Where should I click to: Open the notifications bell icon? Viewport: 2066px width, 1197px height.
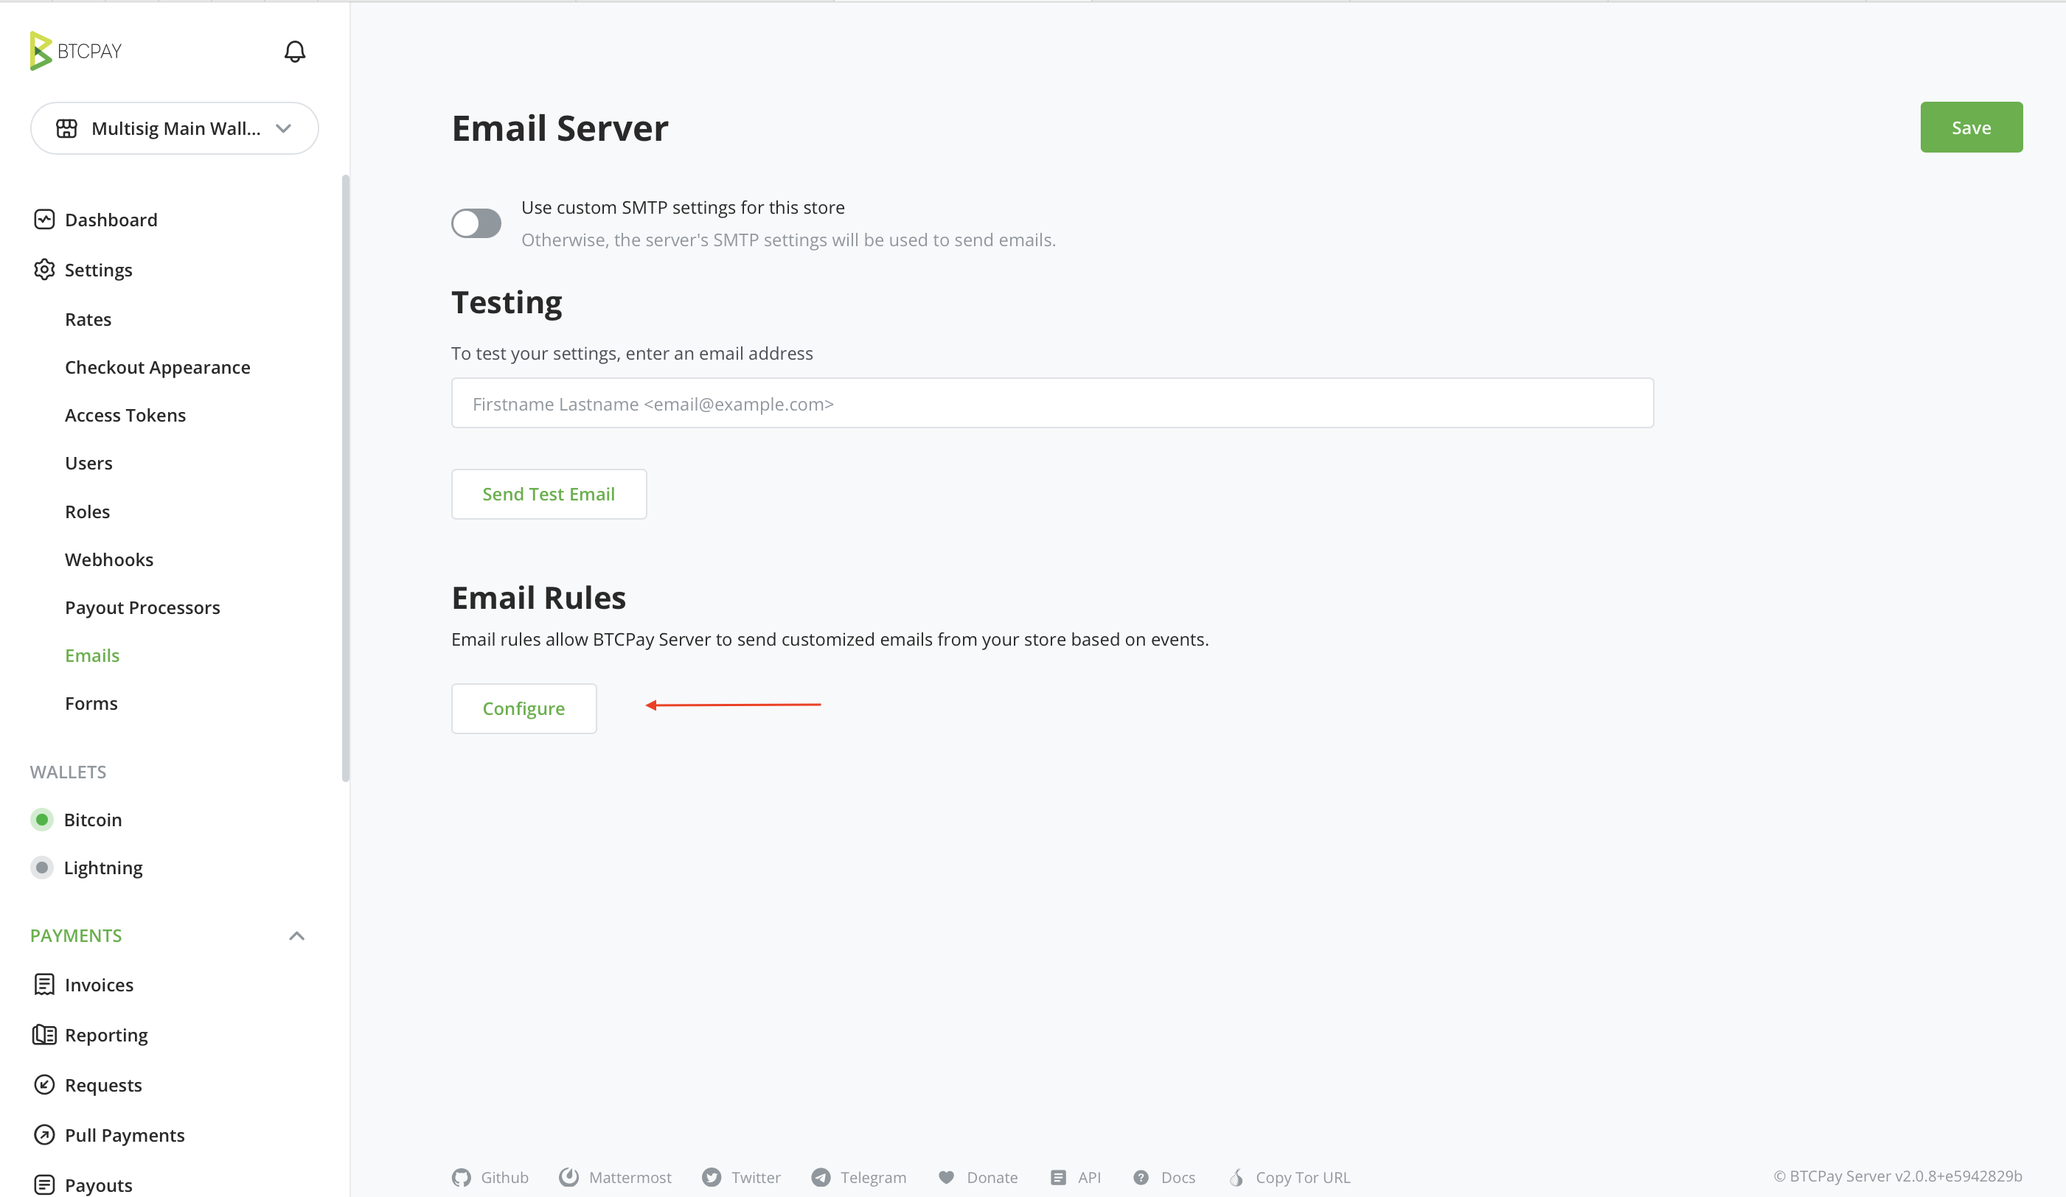coord(294,52)
